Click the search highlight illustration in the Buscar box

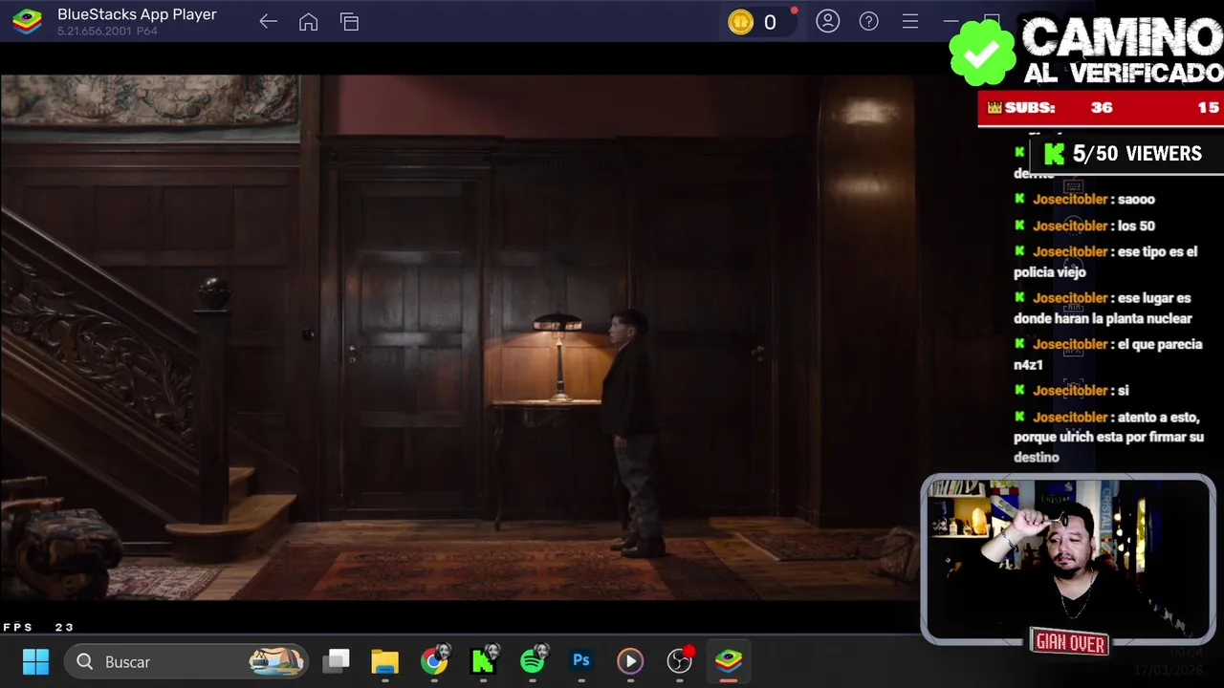[x=276, y=661]
